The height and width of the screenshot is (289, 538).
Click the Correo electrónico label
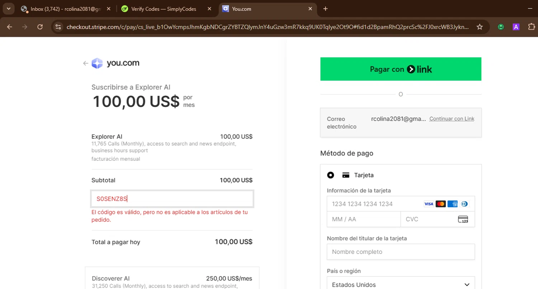point(342,123)
